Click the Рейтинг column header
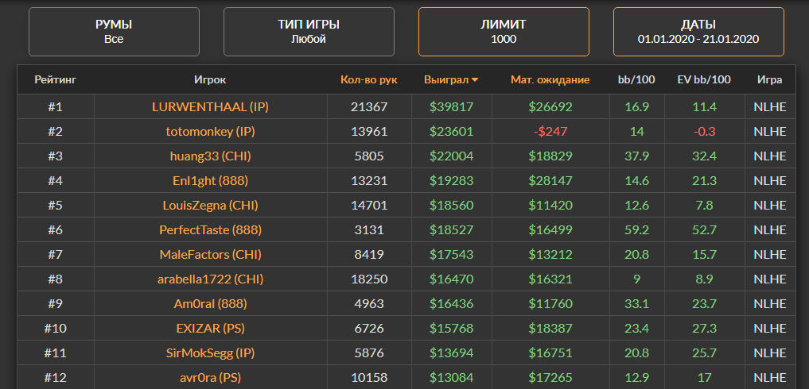Screen dimensions: 809x389 pyautogui.click(x=56, y=80)
